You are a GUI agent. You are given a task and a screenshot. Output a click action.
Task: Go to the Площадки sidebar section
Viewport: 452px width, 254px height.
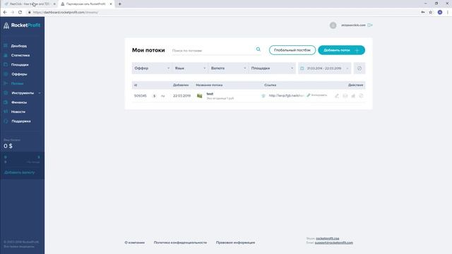point(20,65)
